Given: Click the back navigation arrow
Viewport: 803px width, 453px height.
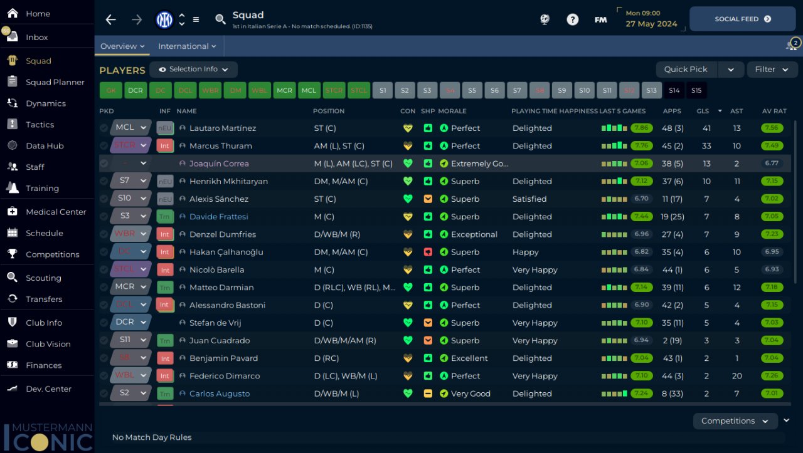Looking at the screenshot, I should click(x=111, y=19).
